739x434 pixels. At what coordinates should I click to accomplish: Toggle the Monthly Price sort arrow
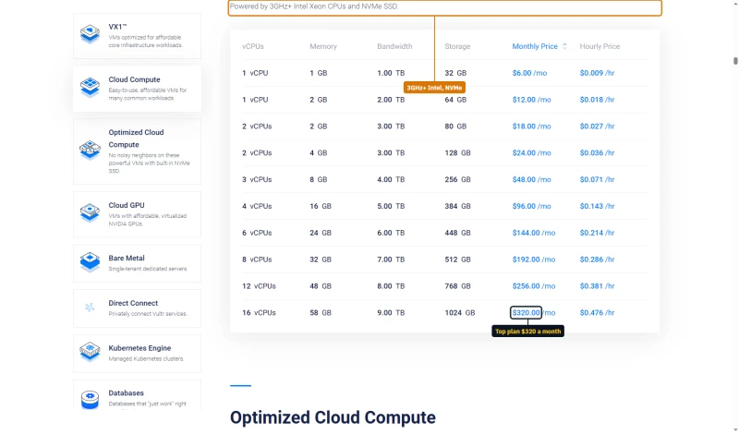coord(564,46)
